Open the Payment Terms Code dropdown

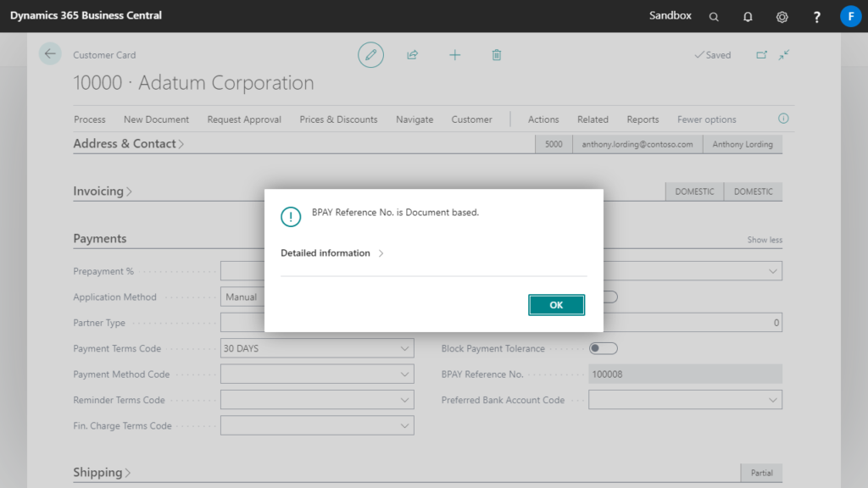[x=405, y=348]
